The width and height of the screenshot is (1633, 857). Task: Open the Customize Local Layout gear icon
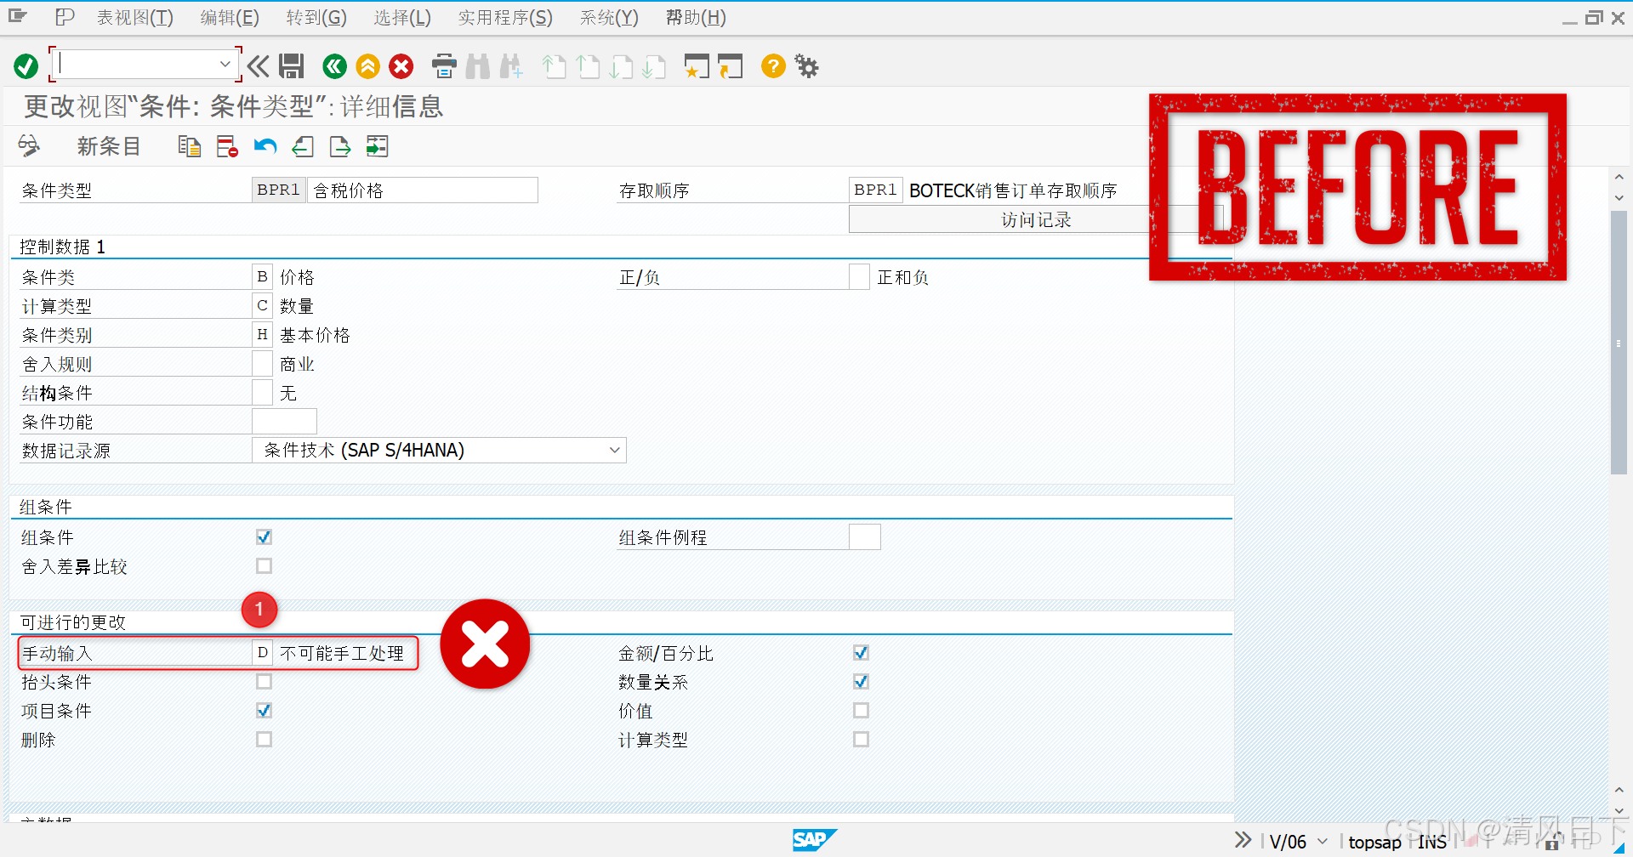pos(805,66)
